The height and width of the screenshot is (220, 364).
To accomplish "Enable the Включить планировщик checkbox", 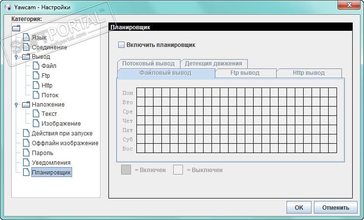I will [x=121, y=44].
